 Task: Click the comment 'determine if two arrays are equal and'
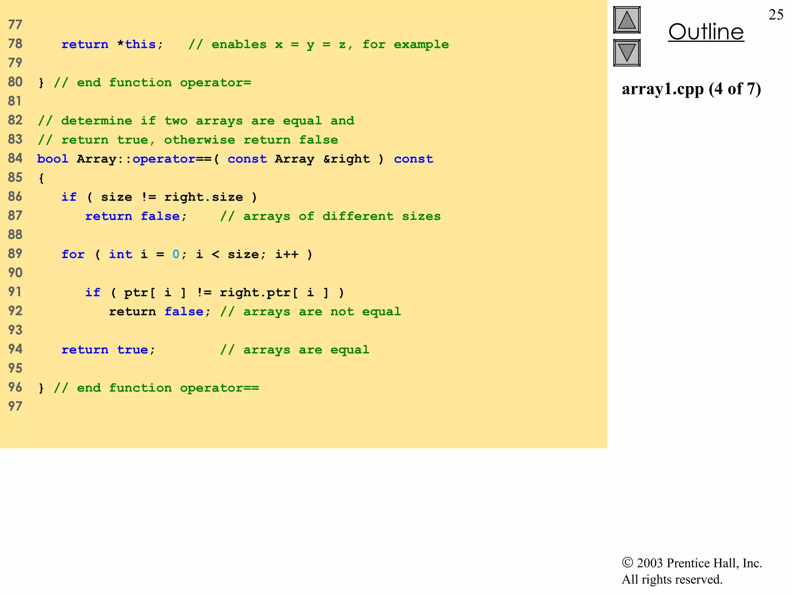196,121
